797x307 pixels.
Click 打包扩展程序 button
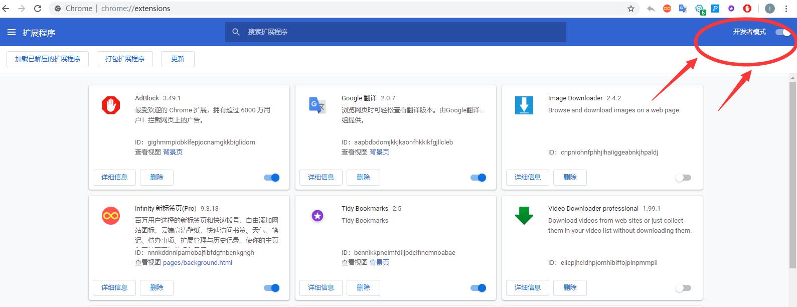(125, 59)
